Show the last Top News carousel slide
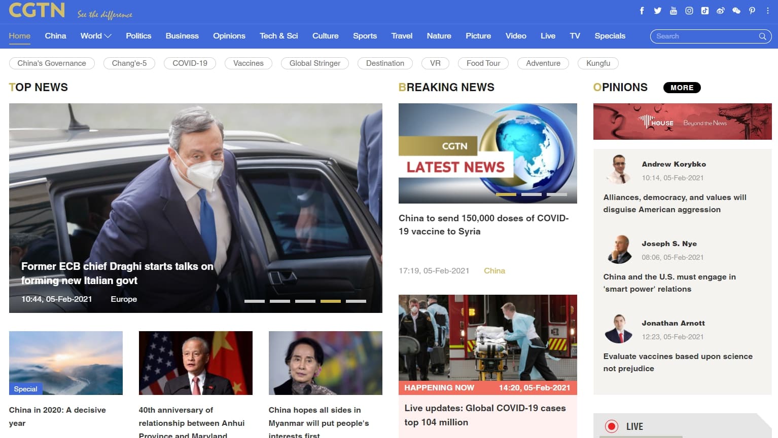The width and height of the screenshot is (778, 438). pyautogui.click(x=356, y=301)
